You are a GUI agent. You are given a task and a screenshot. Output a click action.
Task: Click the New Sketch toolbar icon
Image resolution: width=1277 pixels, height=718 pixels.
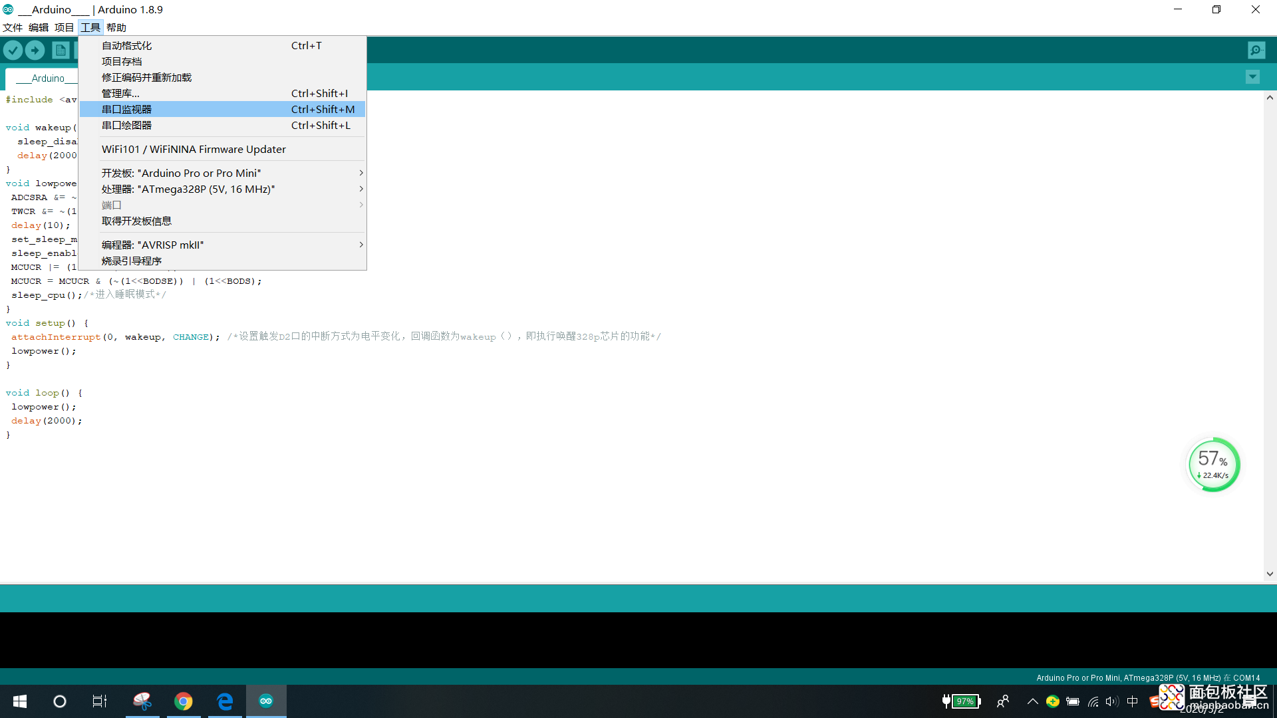click(x=61, y=50)
